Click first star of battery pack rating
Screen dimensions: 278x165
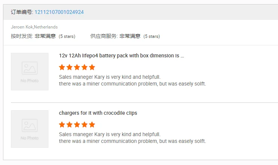(62, 67)
